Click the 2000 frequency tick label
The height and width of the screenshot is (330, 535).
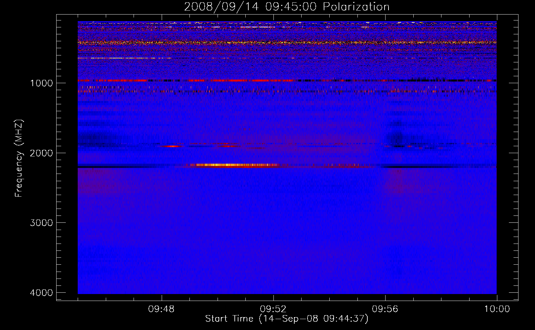(x=41, y=153)
